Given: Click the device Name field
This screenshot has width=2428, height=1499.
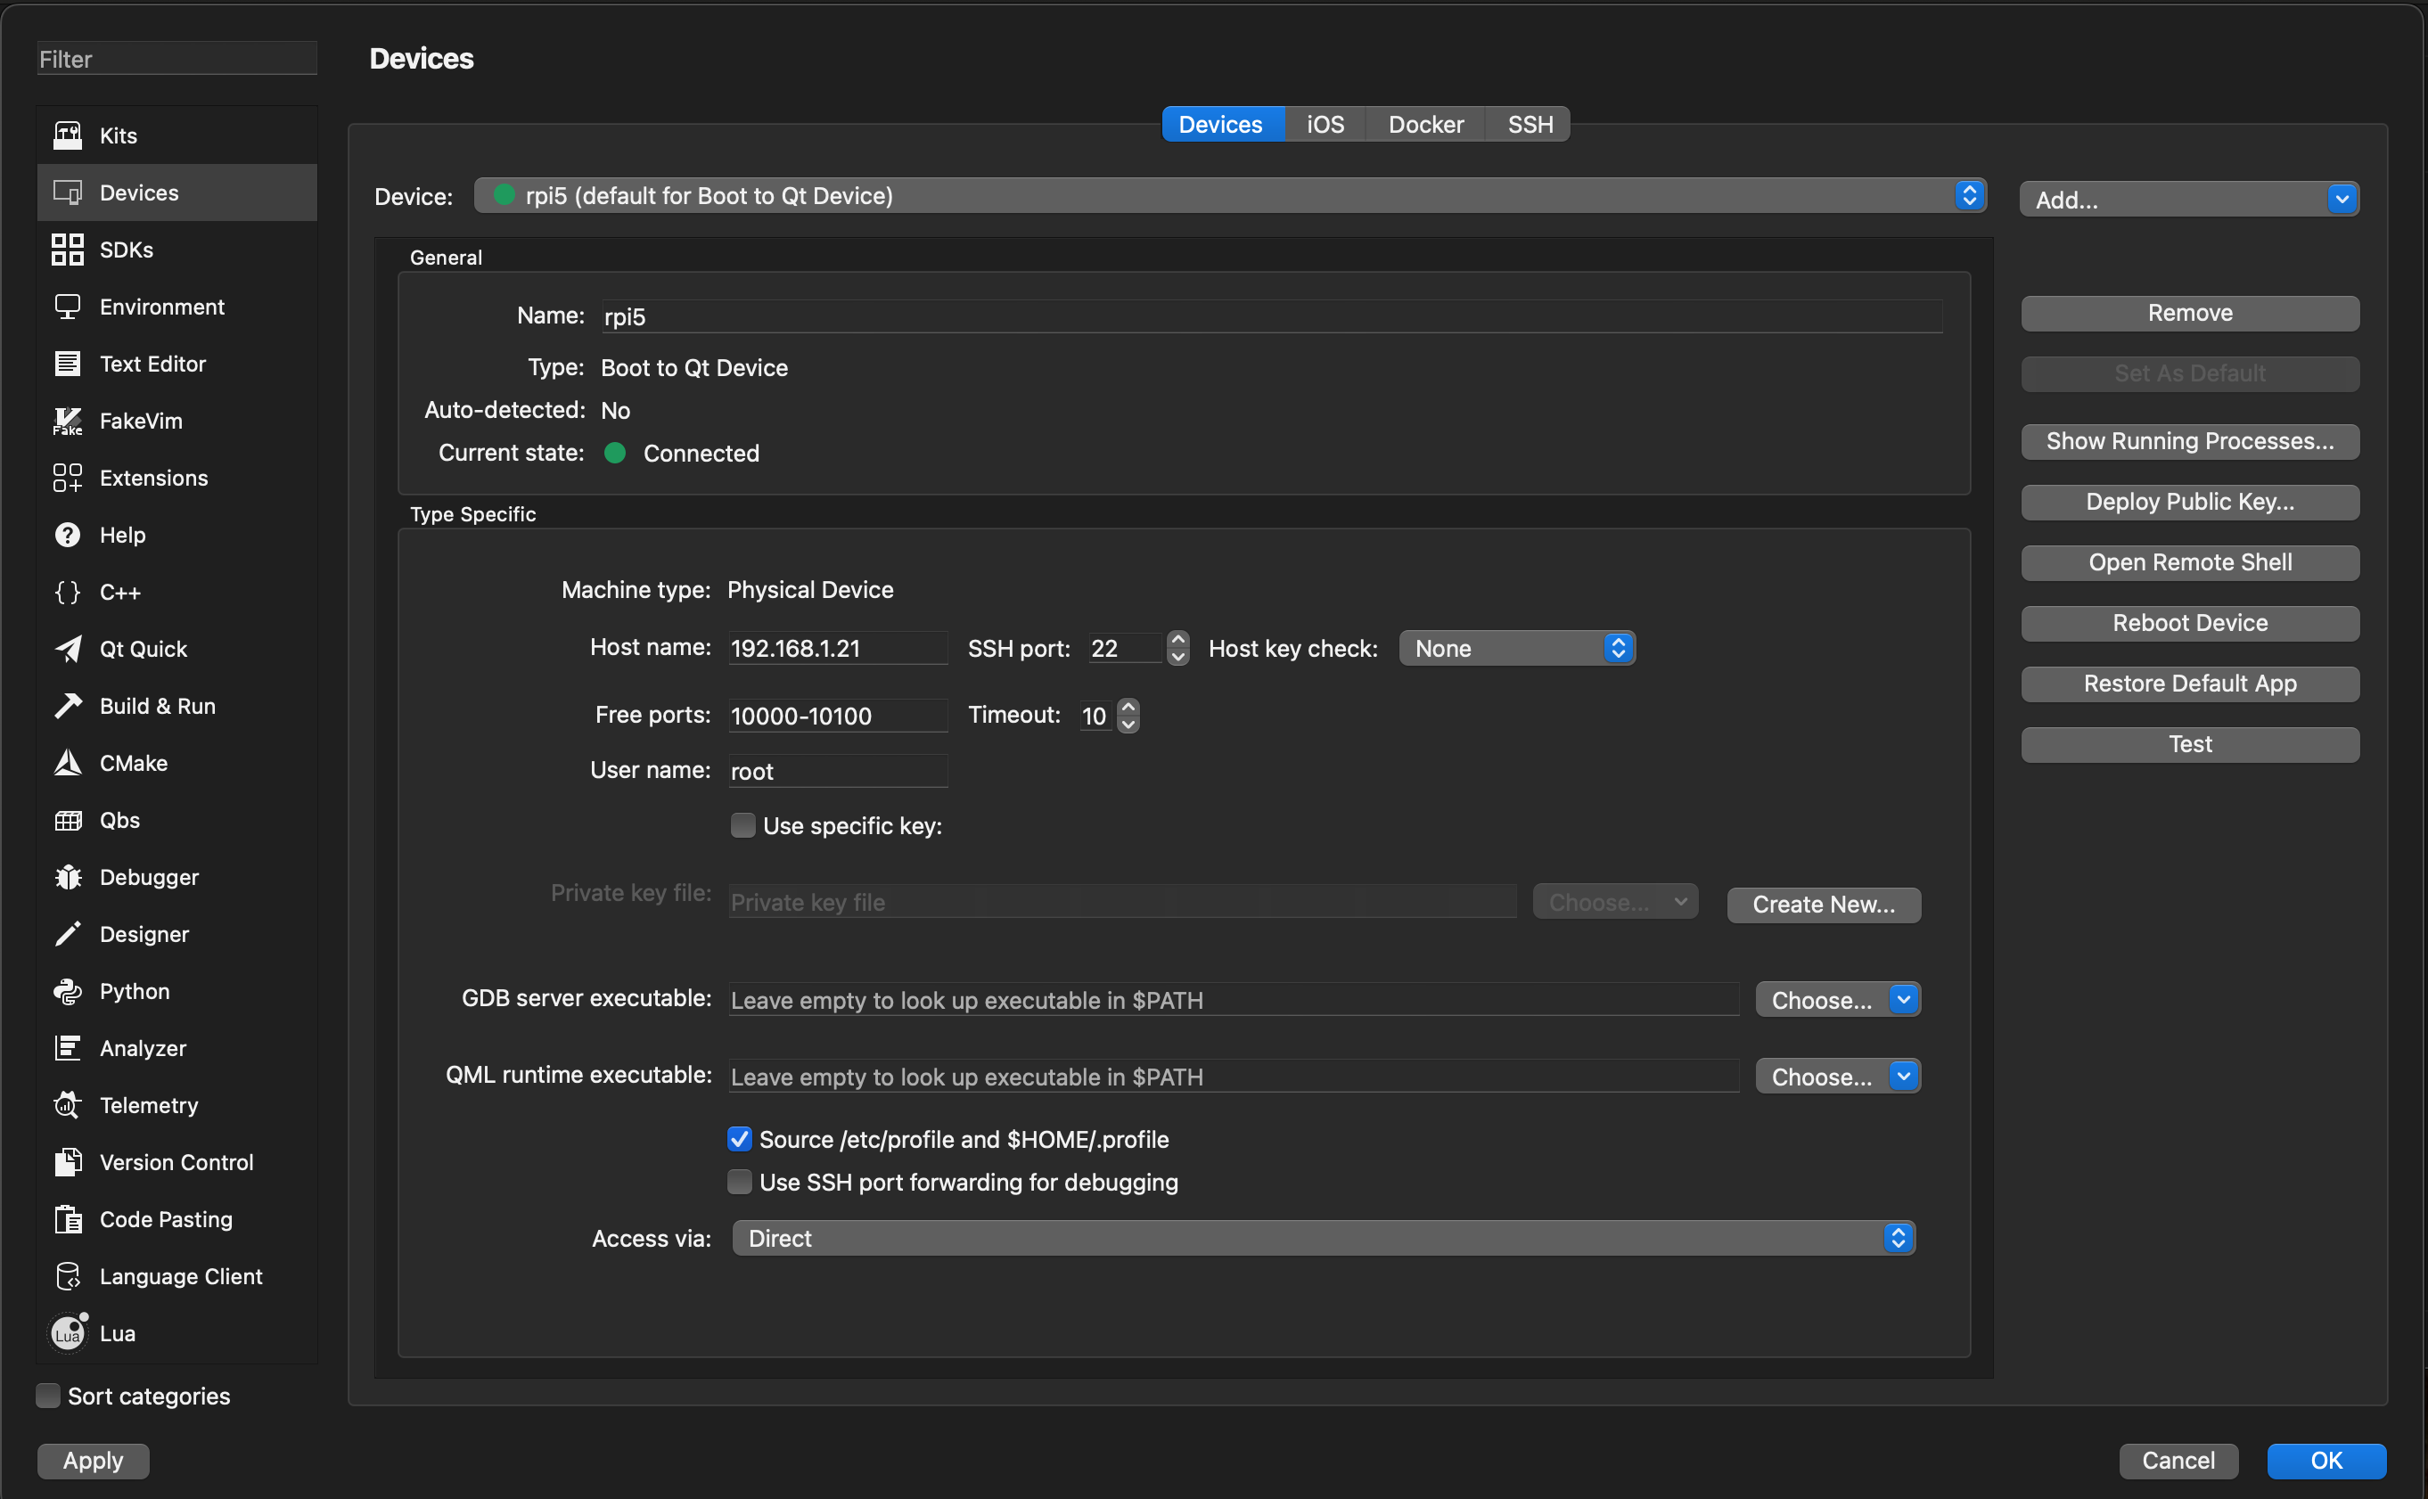Looking at the screenshot, I should click(x=1271, y=316).
